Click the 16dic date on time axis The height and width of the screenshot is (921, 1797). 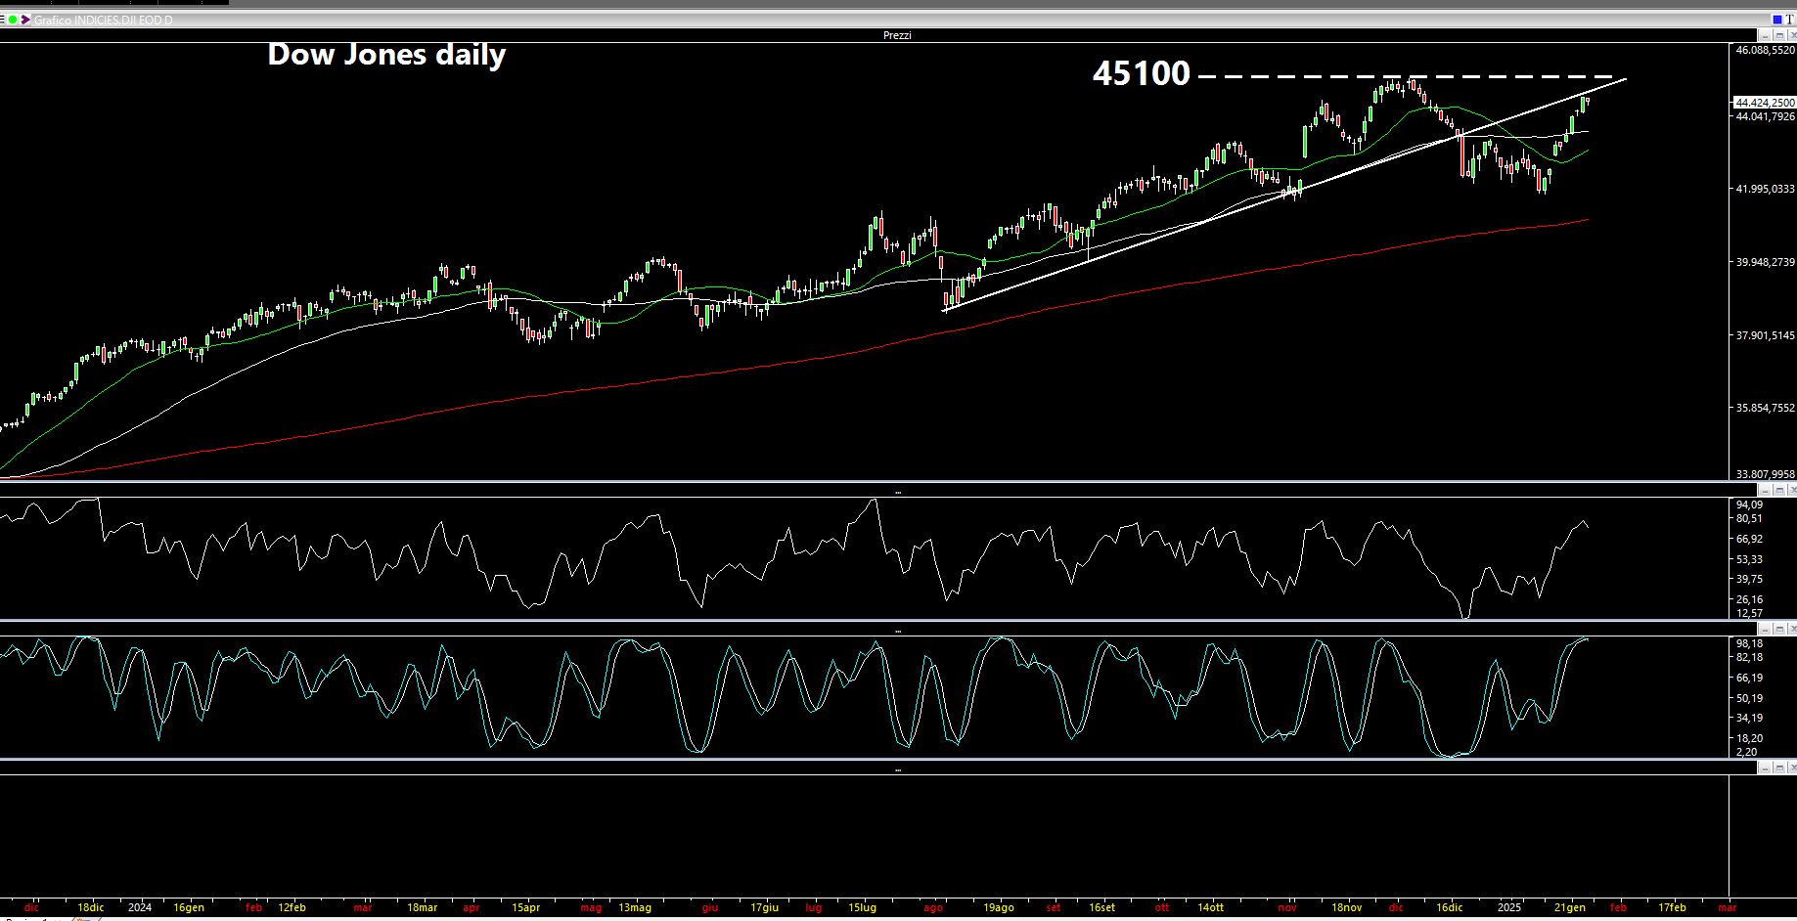click(1450, 907)
